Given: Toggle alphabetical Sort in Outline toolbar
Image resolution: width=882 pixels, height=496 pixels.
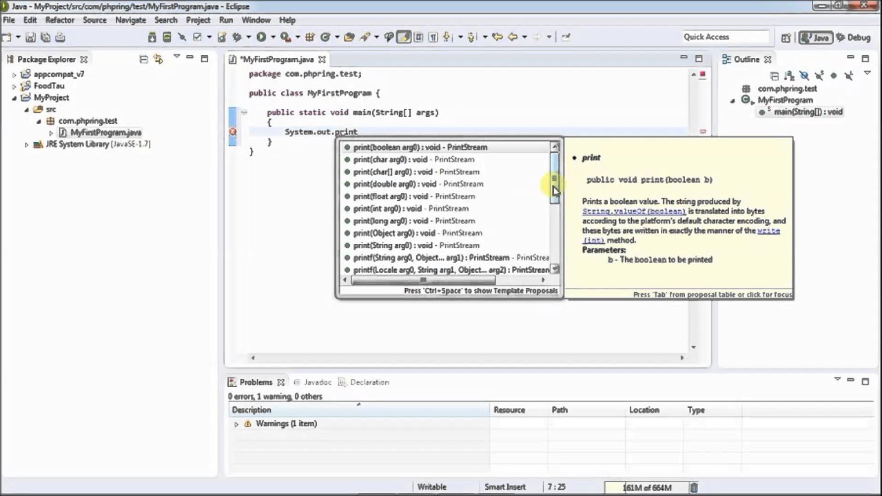Looking at the screenshot, I should coord(789,76).
